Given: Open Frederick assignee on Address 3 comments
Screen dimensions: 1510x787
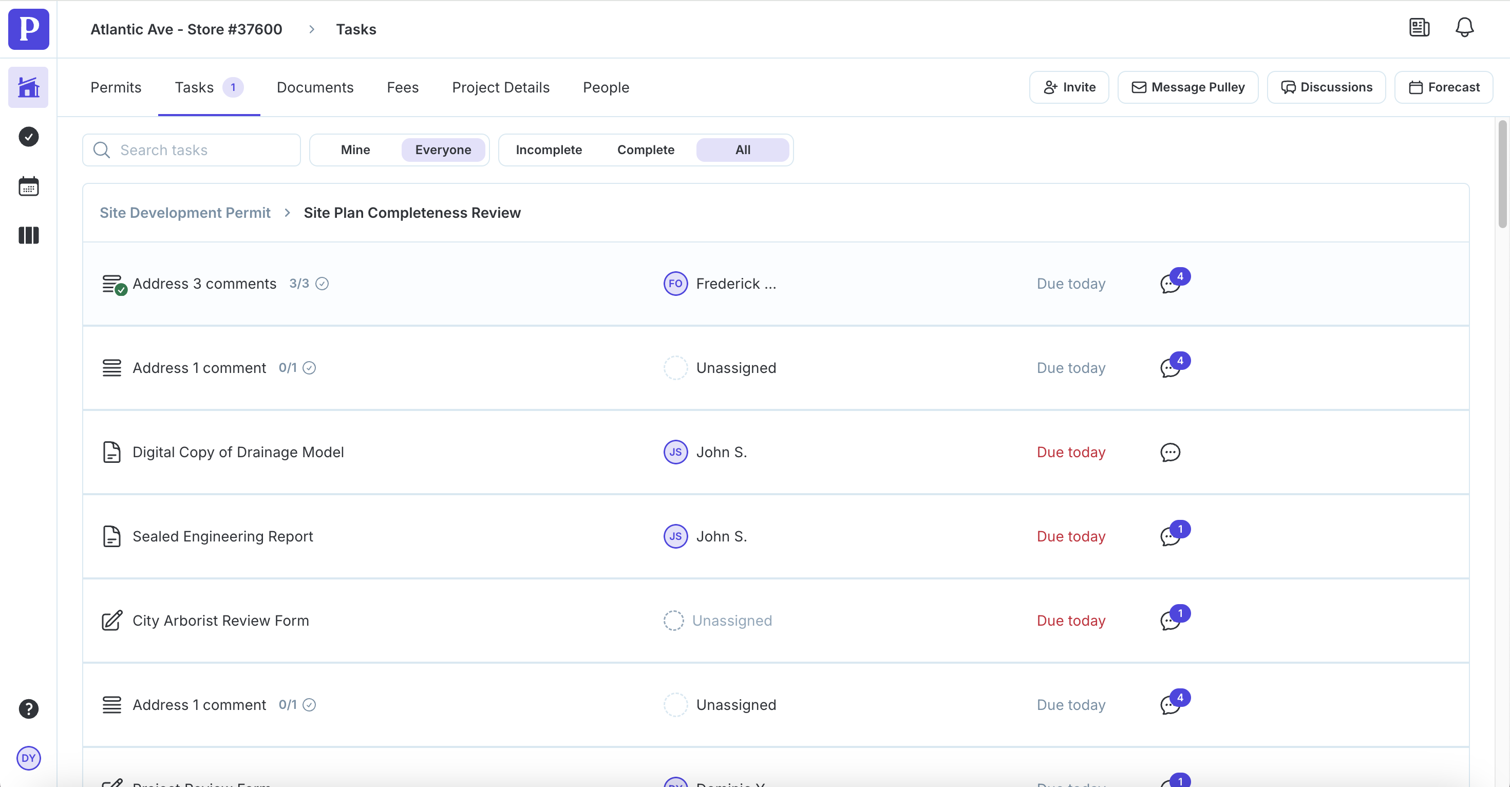Looking at the screenshot, I should [x=720, y=284].
